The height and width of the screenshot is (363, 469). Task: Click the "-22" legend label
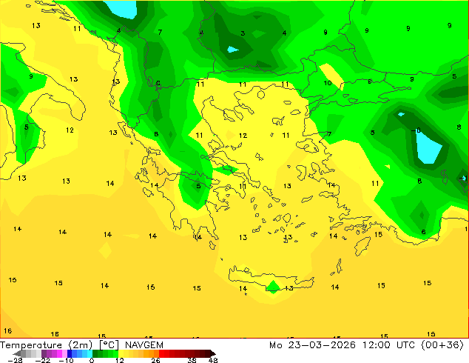point(43,360)
